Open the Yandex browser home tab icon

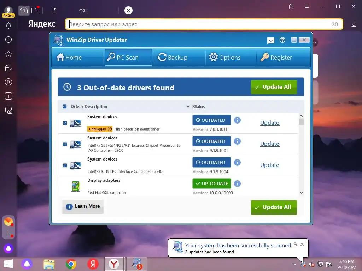24,10
